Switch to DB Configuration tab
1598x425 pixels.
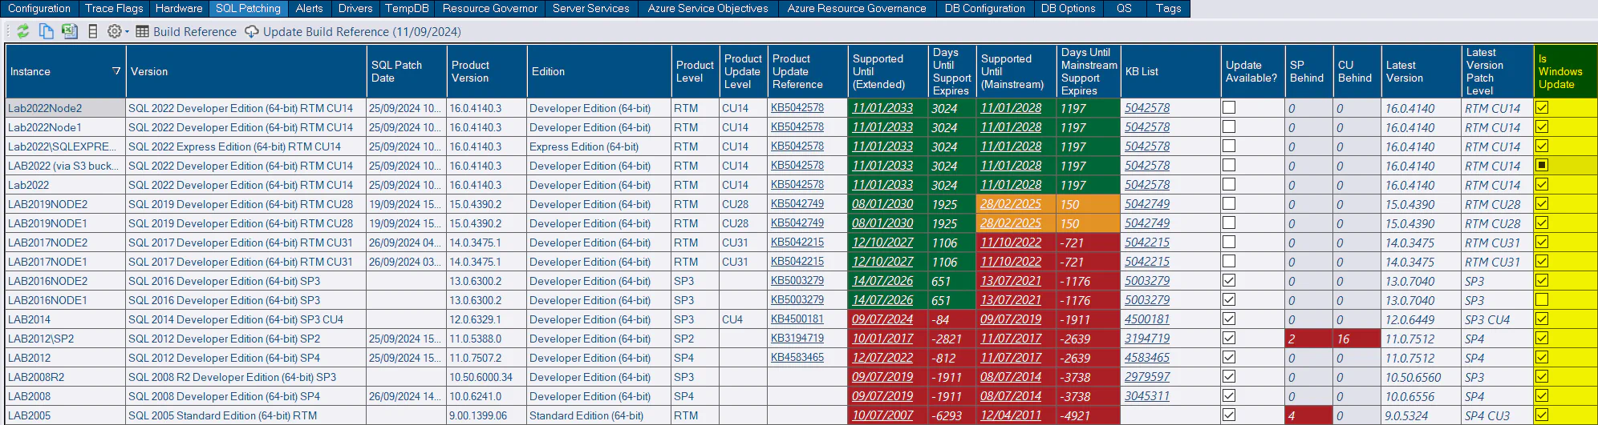tap(985, 8)
